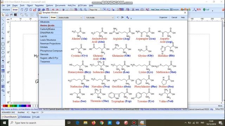The height and width of the screenshot is (126, 225).
Task: Open File Explorer from the taskbar
Action: (85, 123)
